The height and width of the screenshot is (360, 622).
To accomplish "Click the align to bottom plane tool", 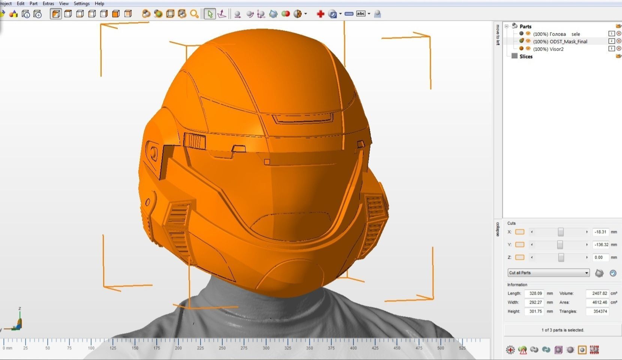I will pos(222,14).
